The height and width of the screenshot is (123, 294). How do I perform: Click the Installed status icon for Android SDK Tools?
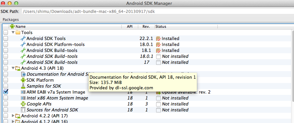(x=158, y=38)
